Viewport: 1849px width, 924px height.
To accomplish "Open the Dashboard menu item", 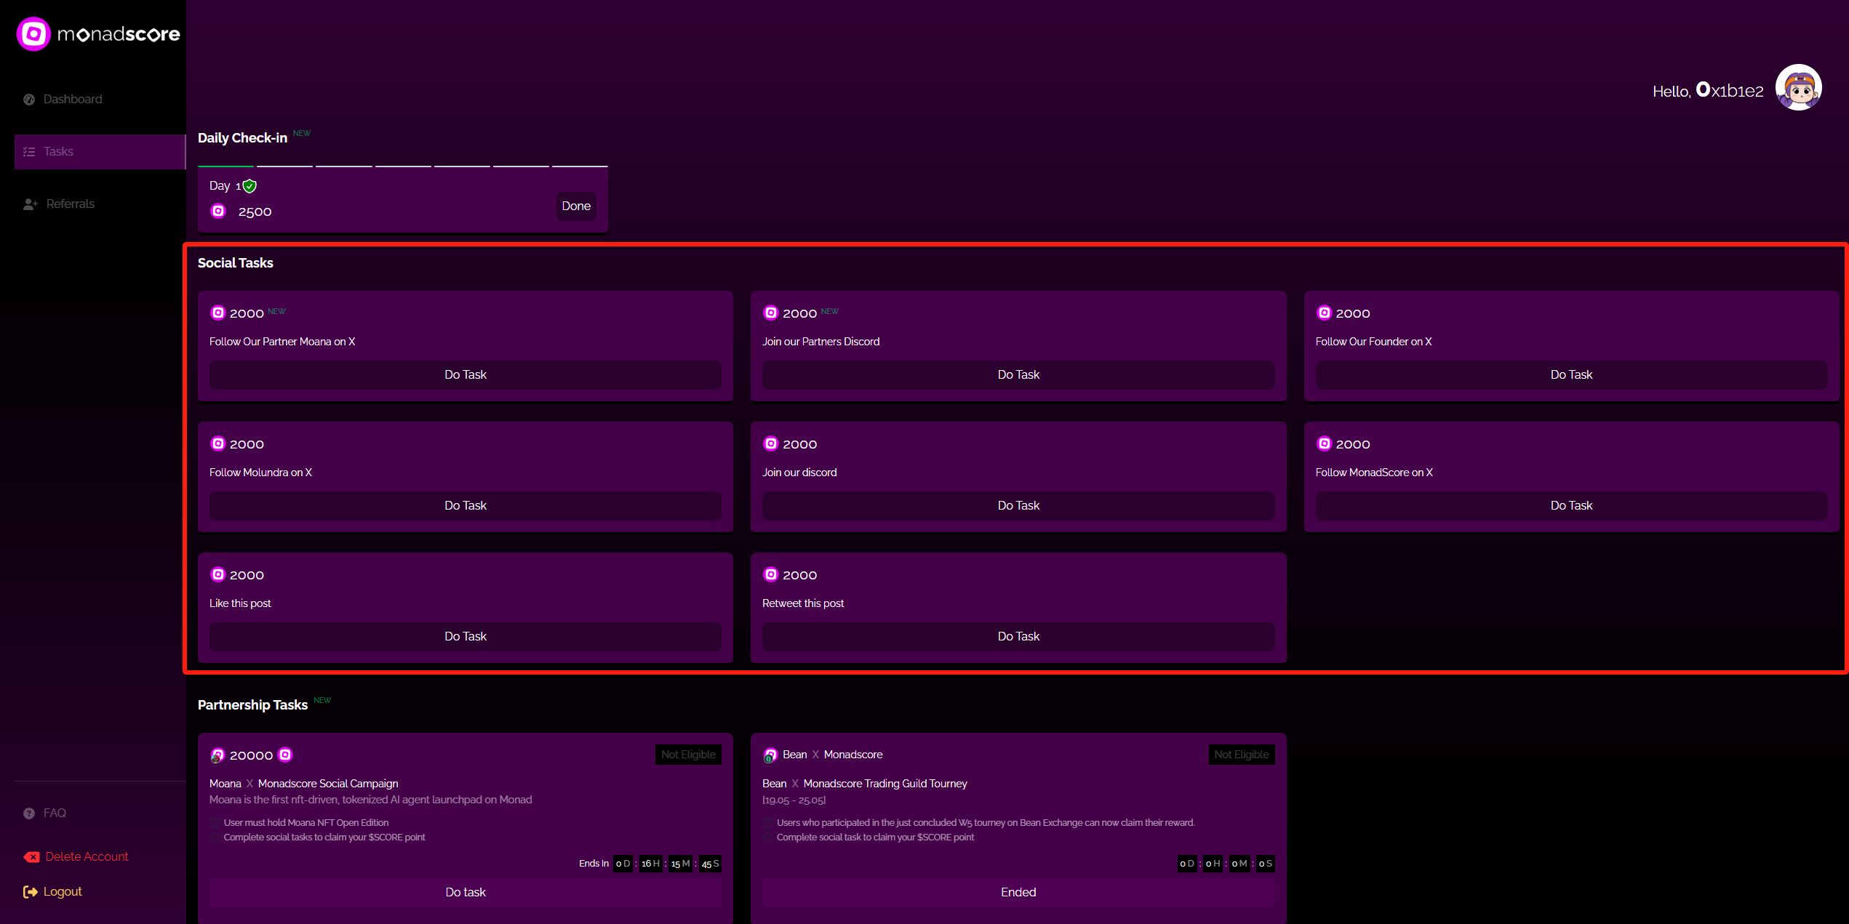I will pos(100,100).
